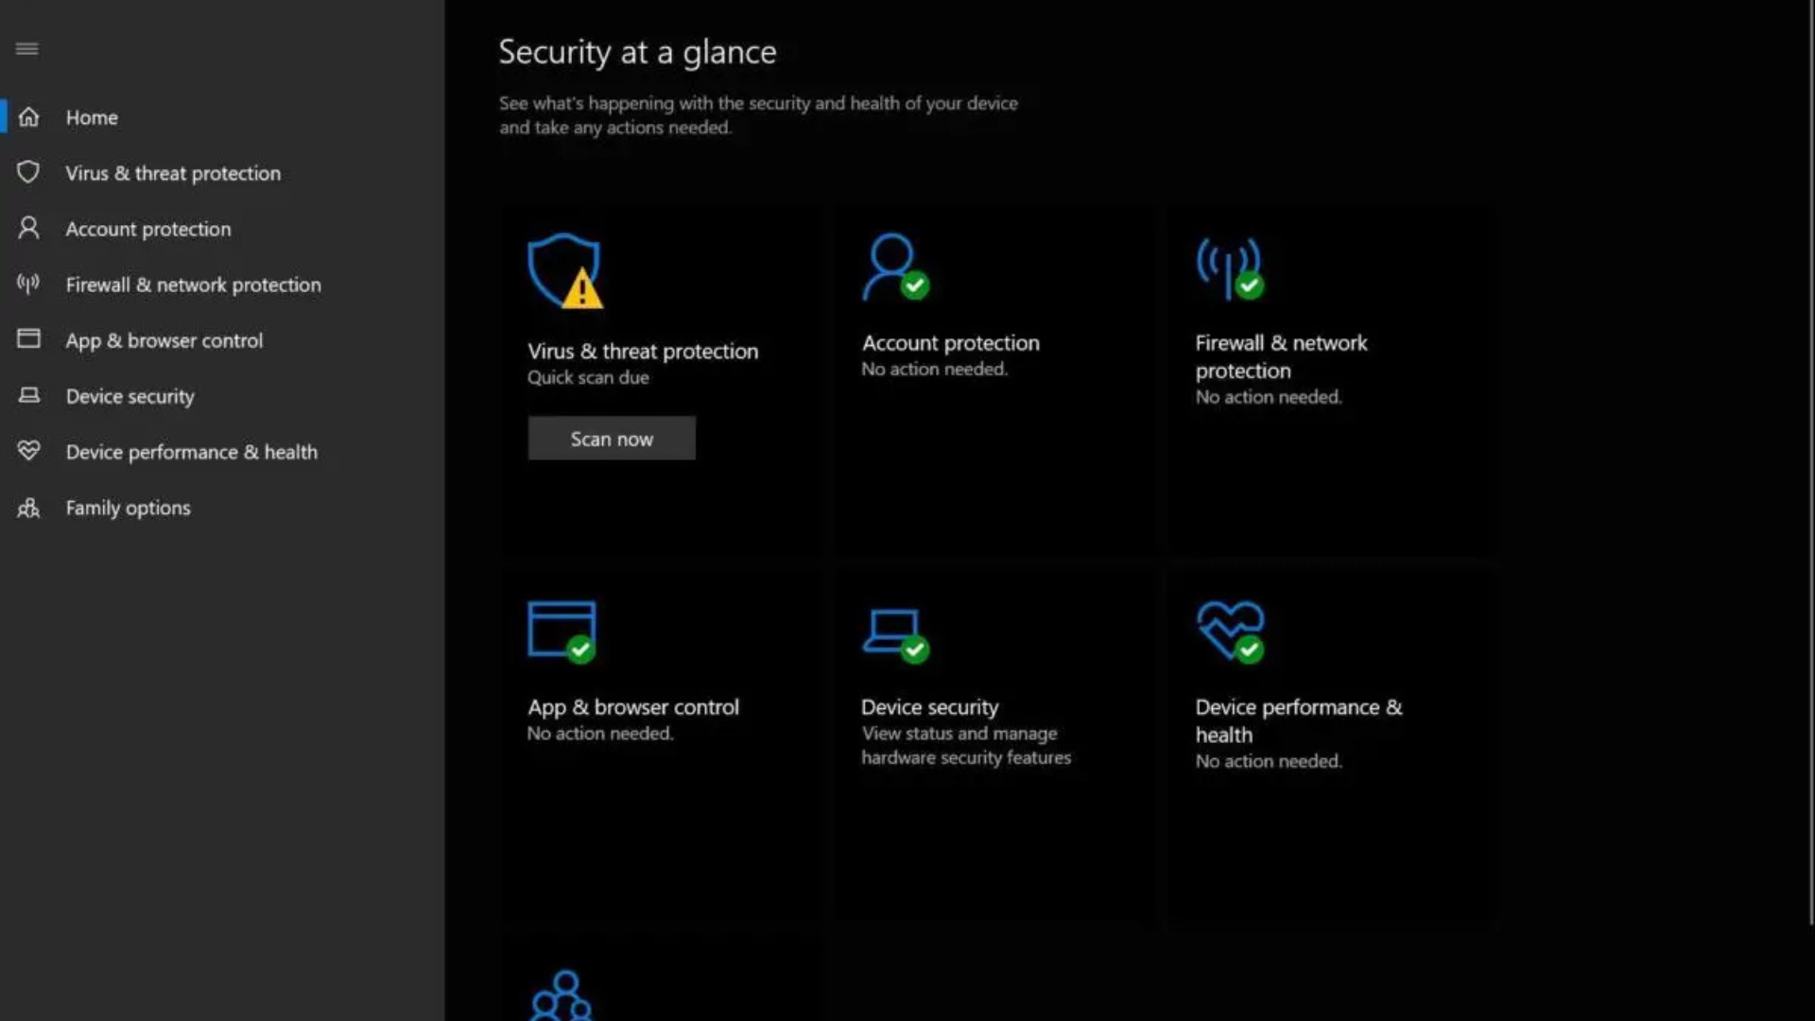Click 'No action needed.' under Device performance & health

point(1269,761)
